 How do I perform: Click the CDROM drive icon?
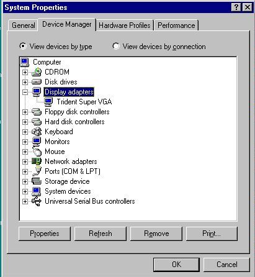point(37,72)
